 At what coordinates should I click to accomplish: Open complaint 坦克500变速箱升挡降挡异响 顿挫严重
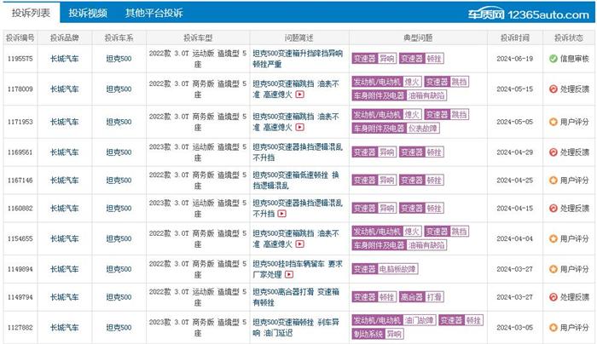pos(298,59)
